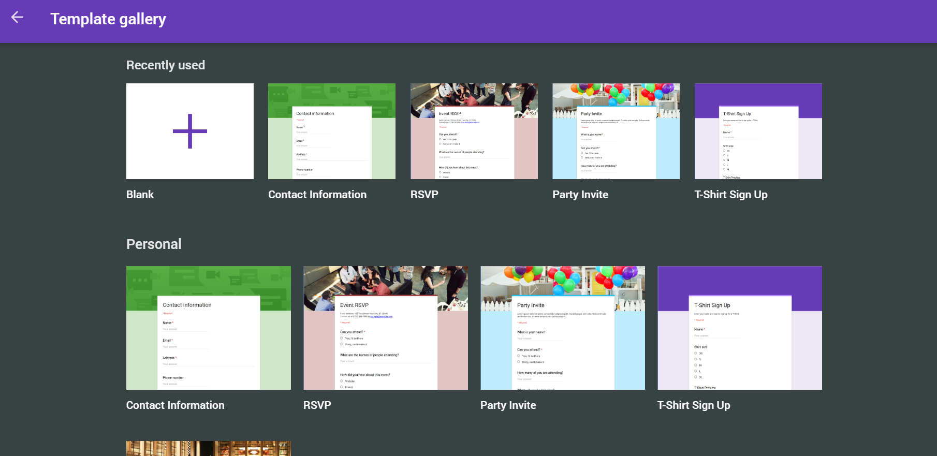Click the back arrow in the header
The width and height of the screenshot is (937, 456).
tap(18, 18)
